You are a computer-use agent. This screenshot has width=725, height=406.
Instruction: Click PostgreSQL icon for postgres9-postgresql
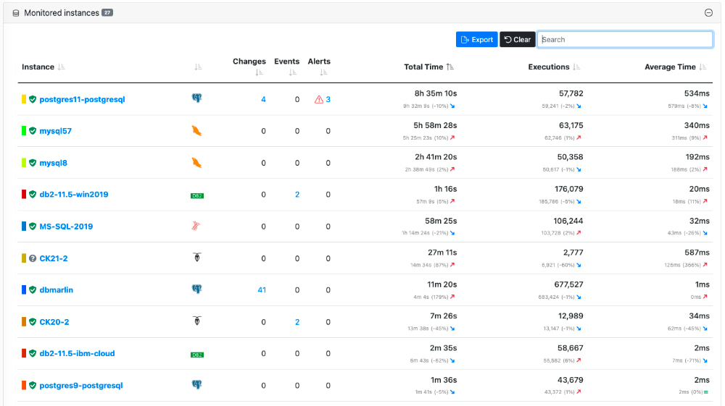click(197, 384)
